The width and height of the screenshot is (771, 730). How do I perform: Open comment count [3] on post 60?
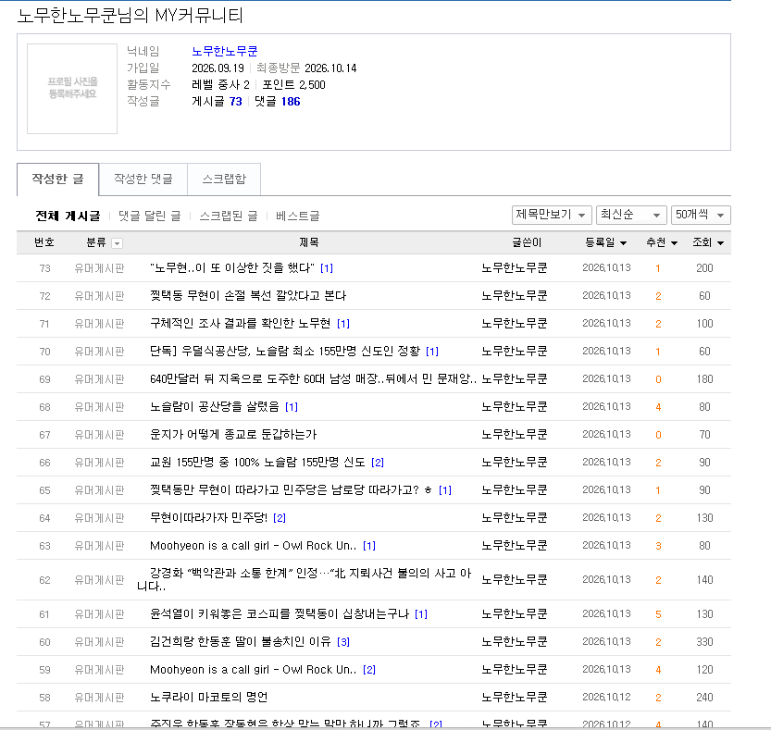(x=343, y=641)
